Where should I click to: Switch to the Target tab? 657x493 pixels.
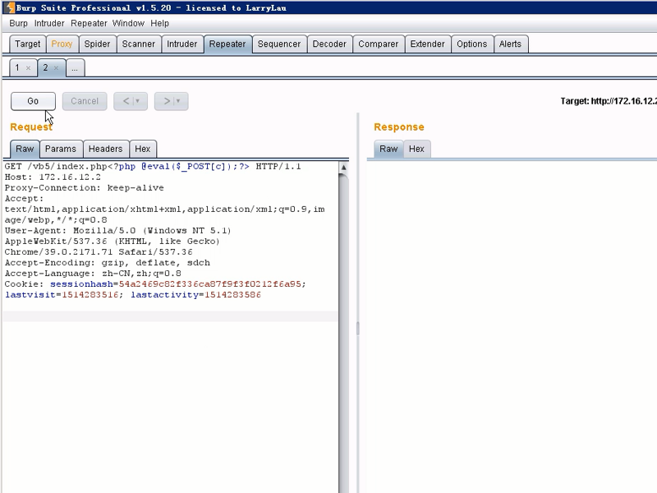(x=28, y=44)
